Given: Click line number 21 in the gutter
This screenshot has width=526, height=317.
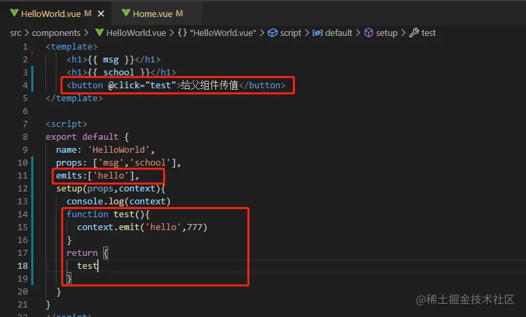Looking at the screenshot, I should point(22,305).
